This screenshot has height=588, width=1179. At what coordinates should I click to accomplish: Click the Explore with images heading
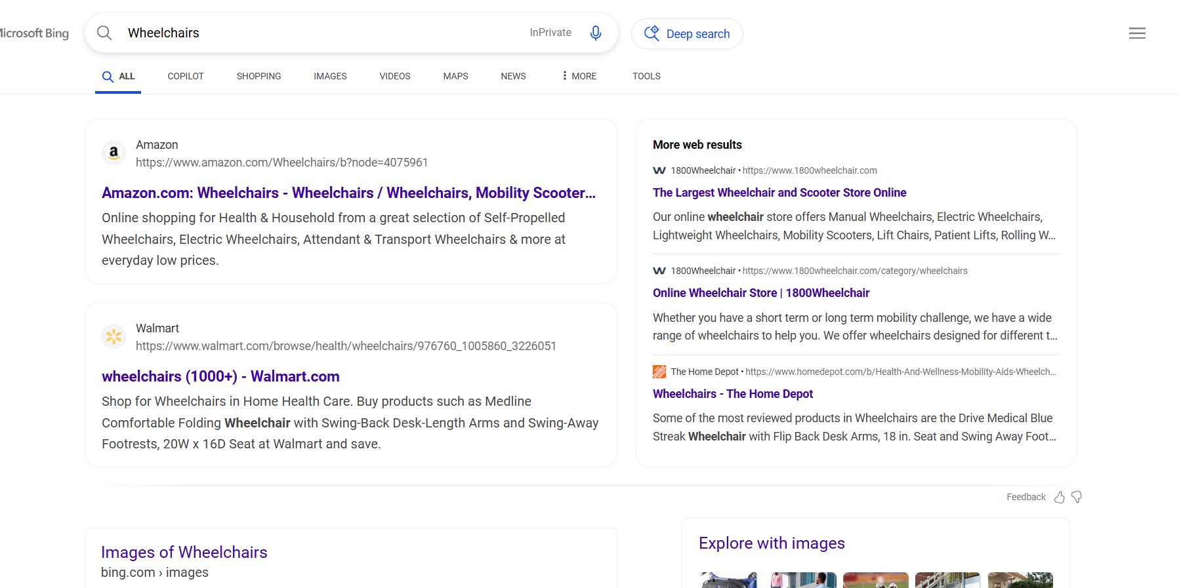tap(772, 543)
